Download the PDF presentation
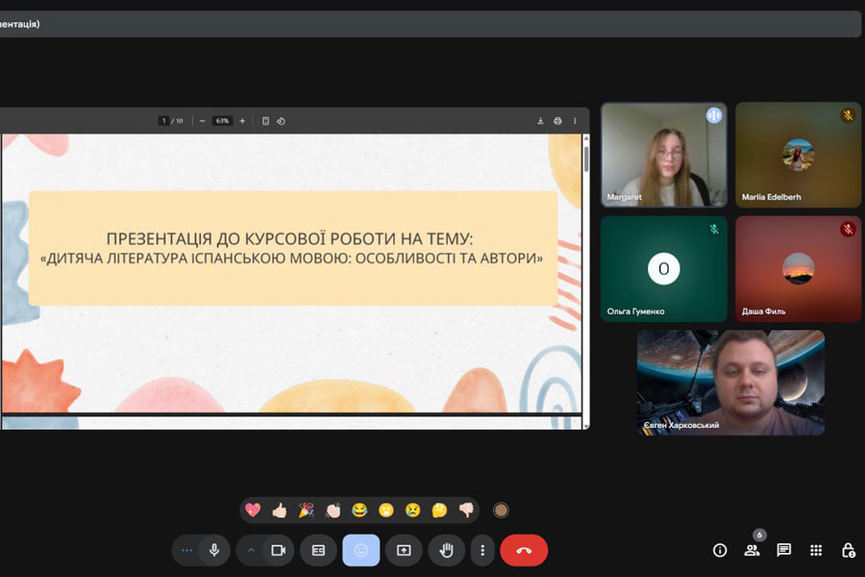The image size is (865, 577). pos(540,121)
